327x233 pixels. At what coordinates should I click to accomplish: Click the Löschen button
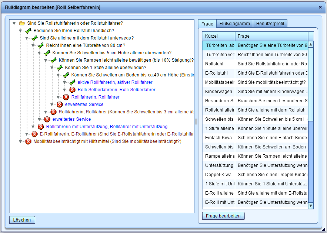click(22, 220)
